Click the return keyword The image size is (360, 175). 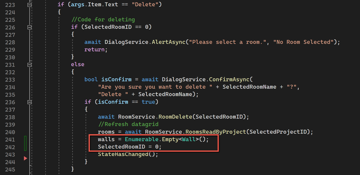click(95, 49)
